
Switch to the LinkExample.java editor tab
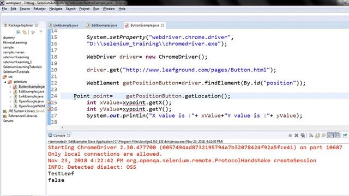coord(63,25)
